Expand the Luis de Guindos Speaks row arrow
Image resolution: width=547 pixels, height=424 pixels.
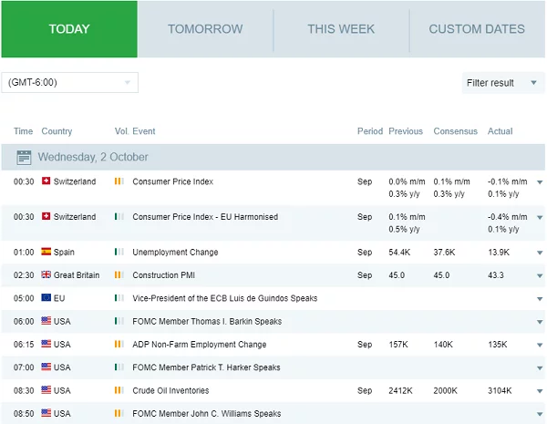click(x=540, y=299)
